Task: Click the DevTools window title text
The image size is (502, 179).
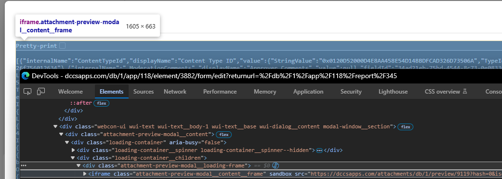Action: [214, 76]
